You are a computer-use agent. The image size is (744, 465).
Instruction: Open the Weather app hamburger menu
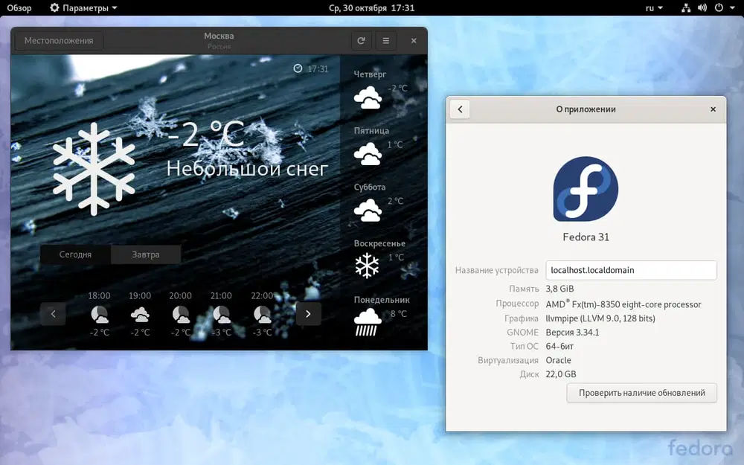point(386,41)
